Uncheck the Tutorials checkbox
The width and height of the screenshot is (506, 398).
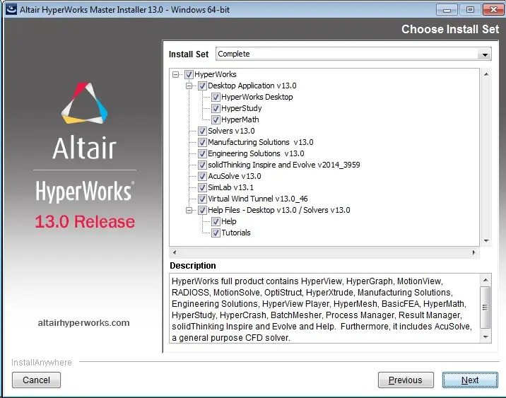pos(216,233)
